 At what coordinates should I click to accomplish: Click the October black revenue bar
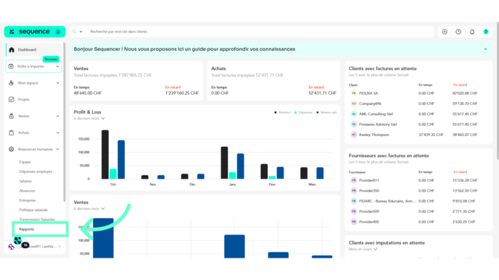[105, 154]
